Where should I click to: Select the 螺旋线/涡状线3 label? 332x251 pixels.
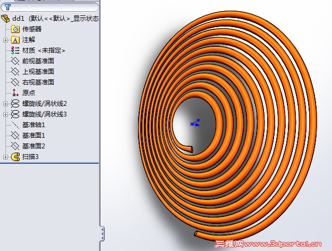(45, 114)
